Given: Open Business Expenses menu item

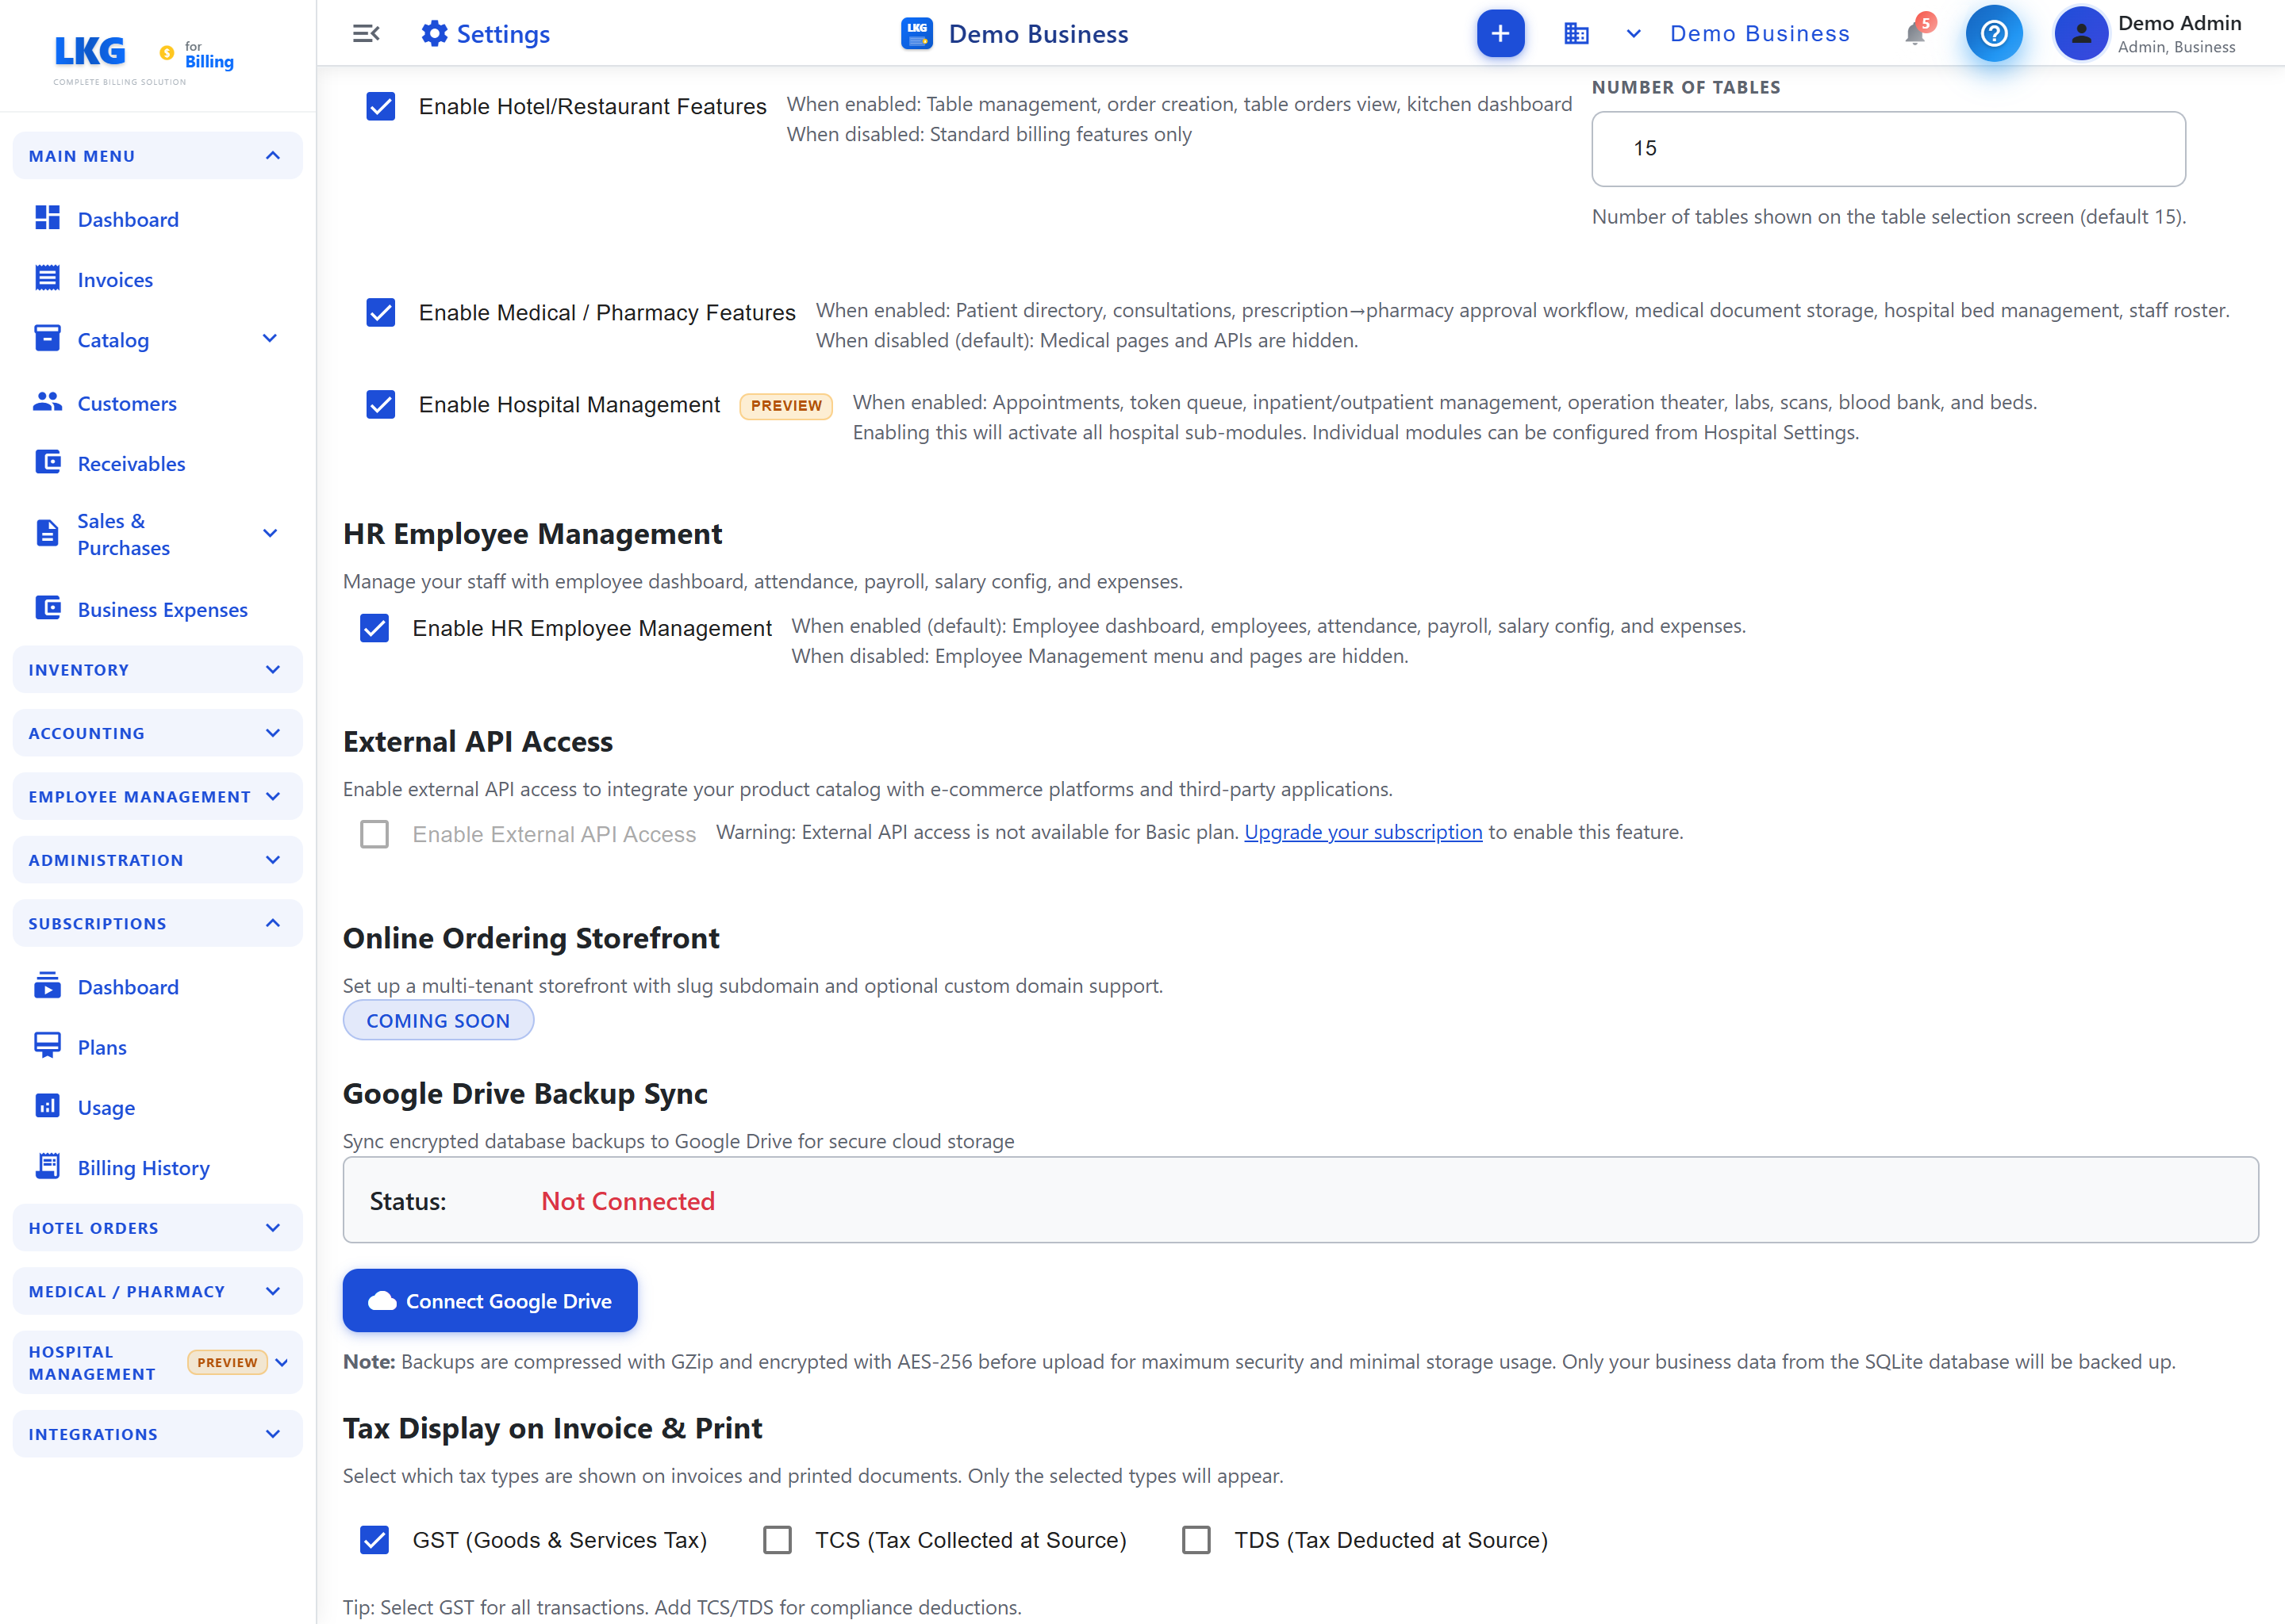Looking at the screenshot, I should [162, 610].
